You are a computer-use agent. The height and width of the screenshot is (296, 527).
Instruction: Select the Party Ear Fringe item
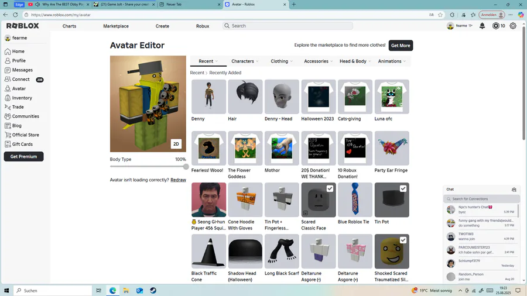[392, 149]
